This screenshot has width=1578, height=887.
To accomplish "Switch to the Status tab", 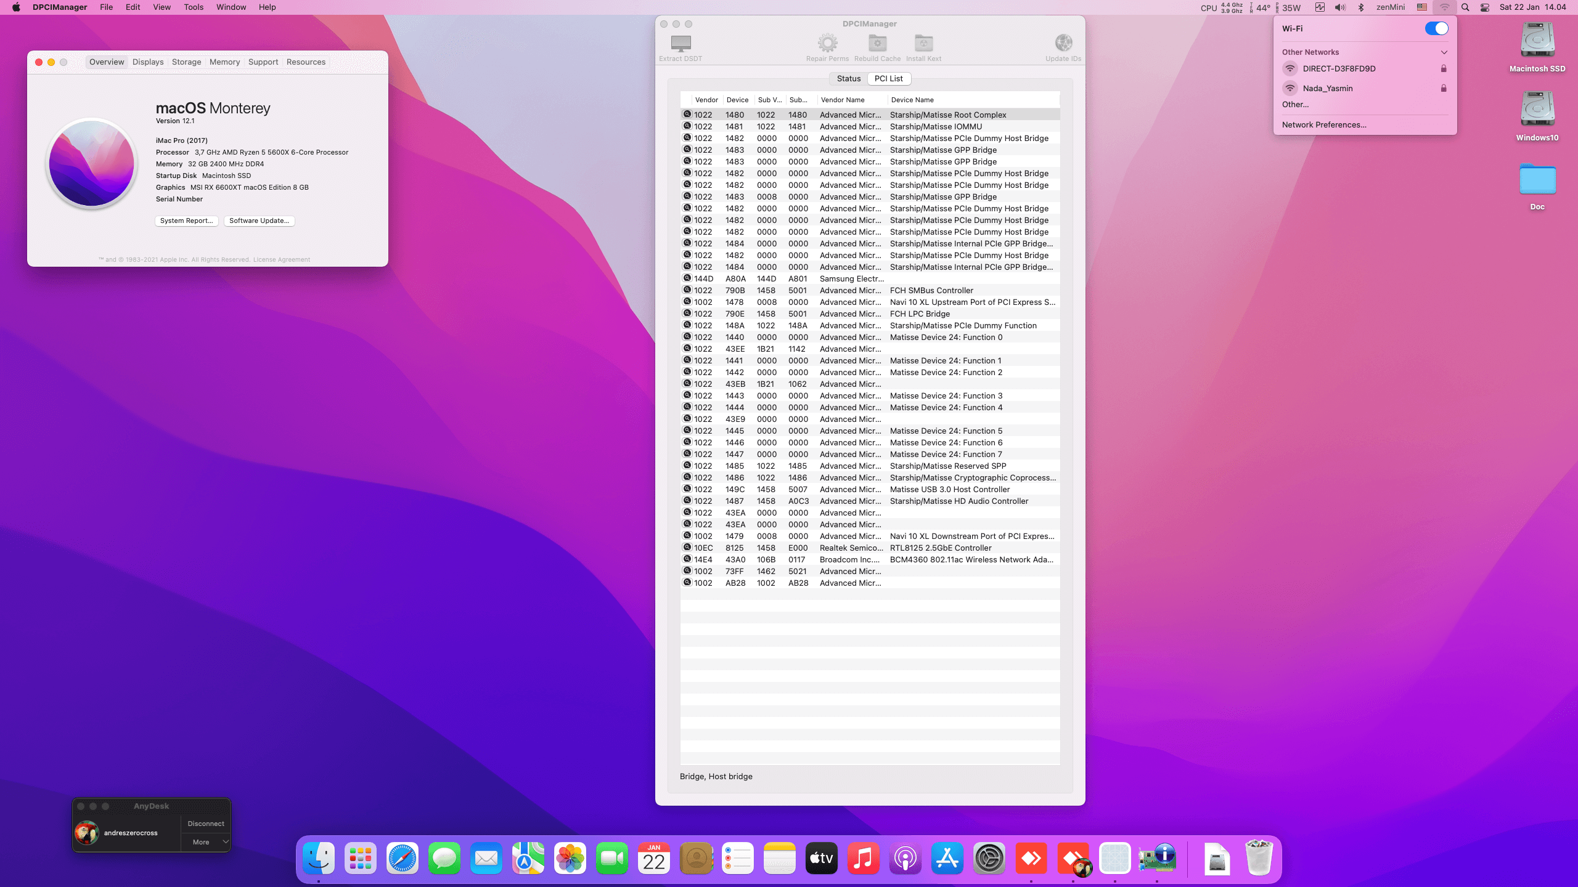I will (x=848, y=78).
